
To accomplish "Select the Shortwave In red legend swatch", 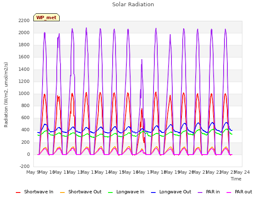I will click(18, 192).
